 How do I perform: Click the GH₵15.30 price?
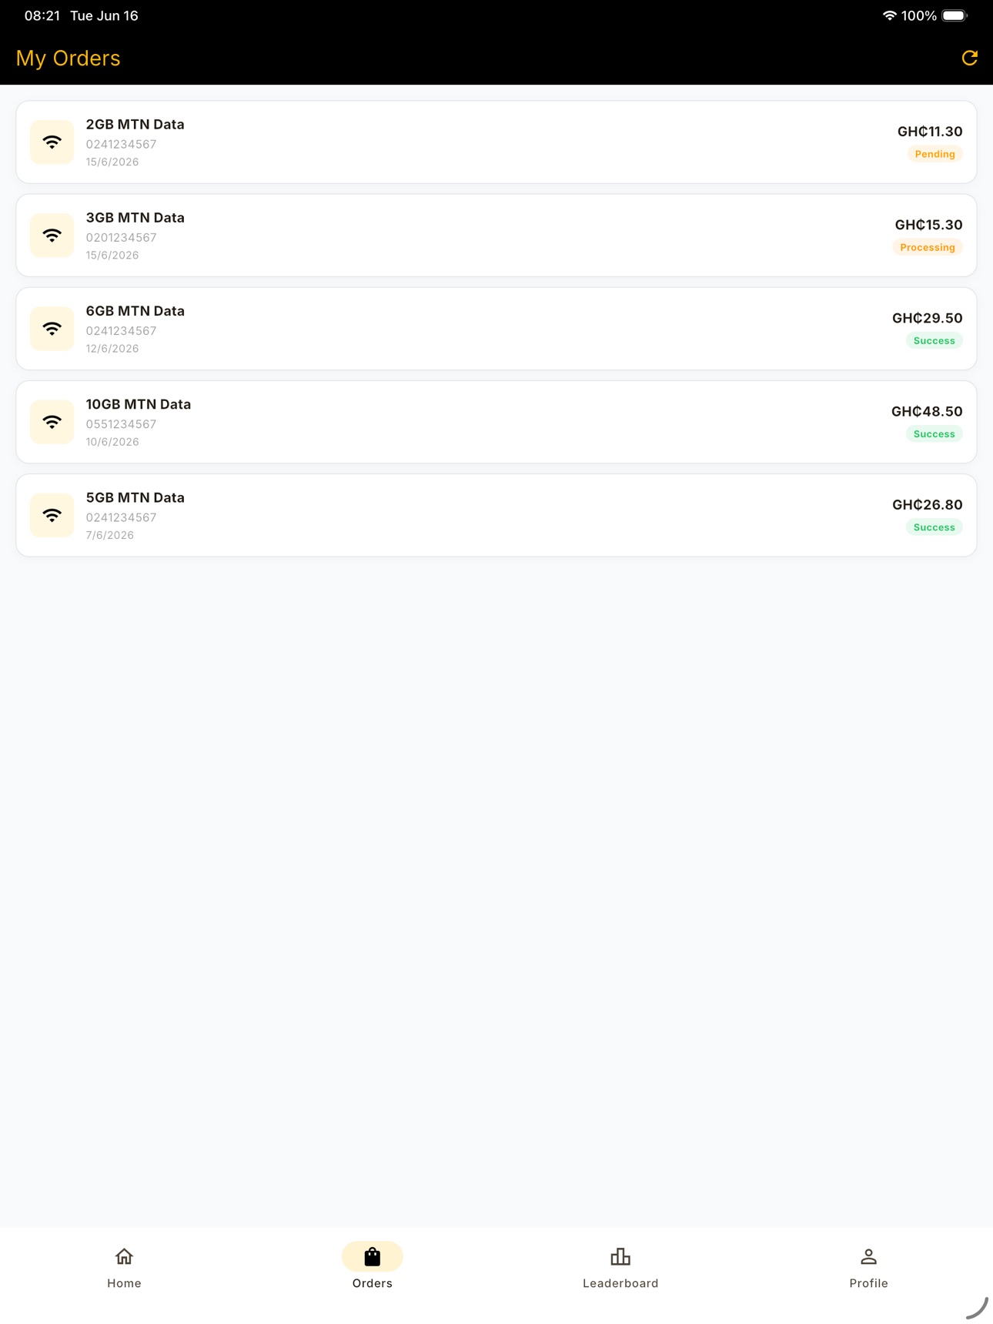[x=928, y=225]
